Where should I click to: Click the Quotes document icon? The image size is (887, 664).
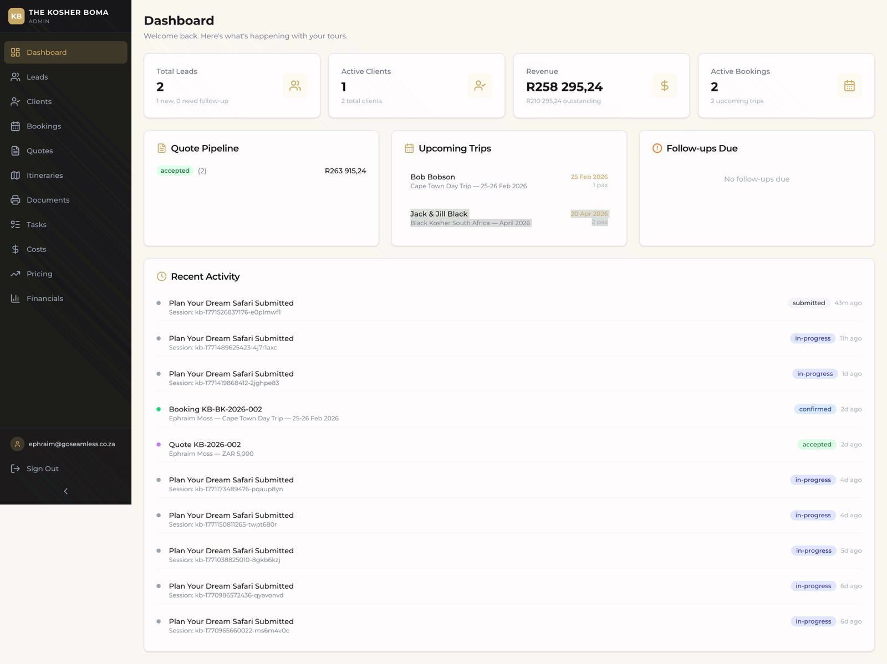point(15,151)
